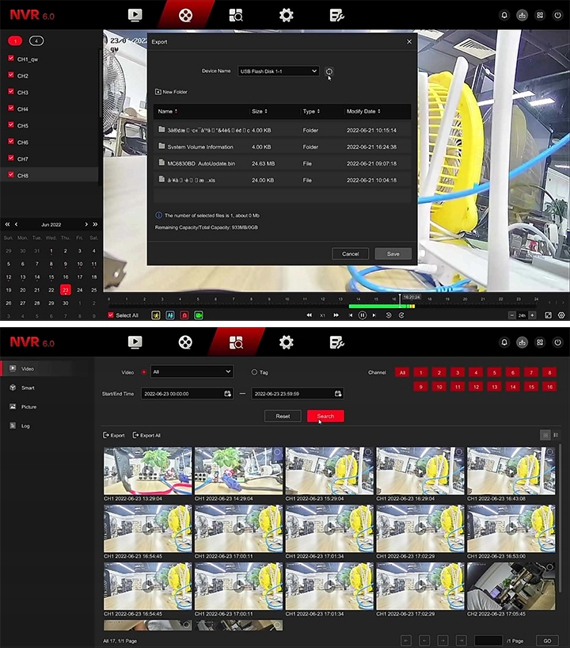Uncheck the CH5 channel checkbox
Viewport: 570px width, 648px height.
(x=11, y=125)
